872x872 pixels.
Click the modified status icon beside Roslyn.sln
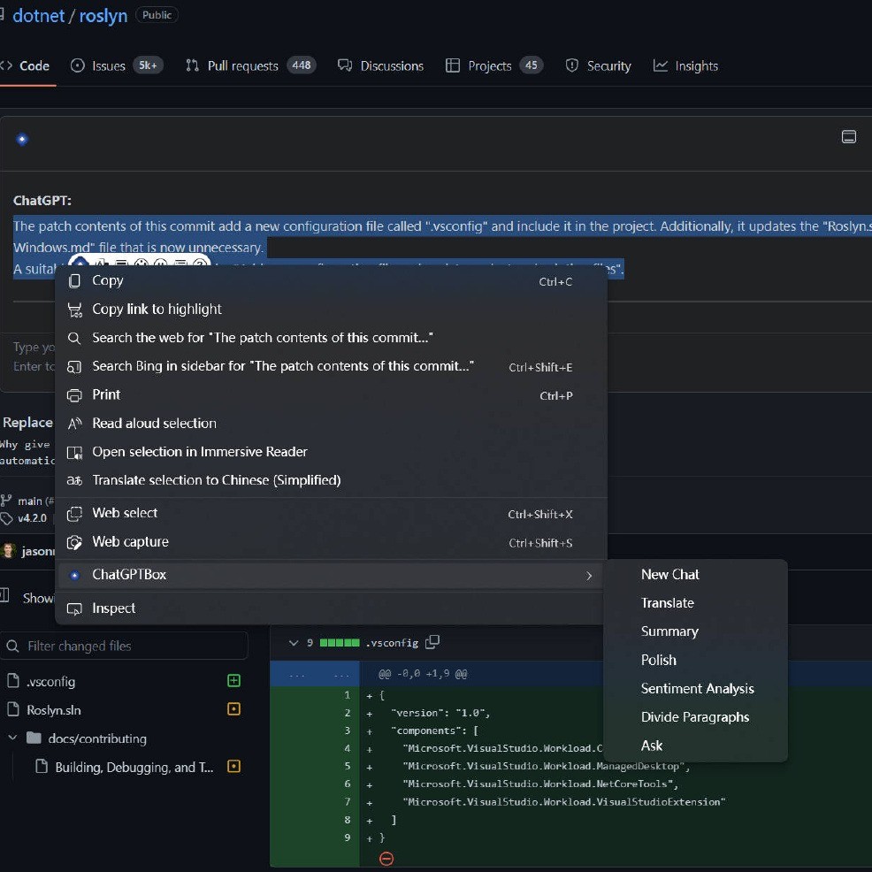pos(233,709)
